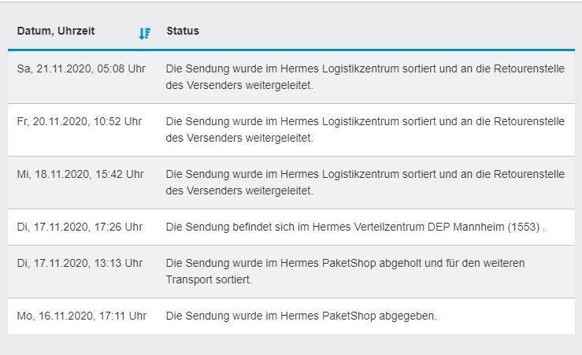Click the PaketShop abgeholt status text
The height and width of the screenshot is (355, 582).
pos(345,271)
